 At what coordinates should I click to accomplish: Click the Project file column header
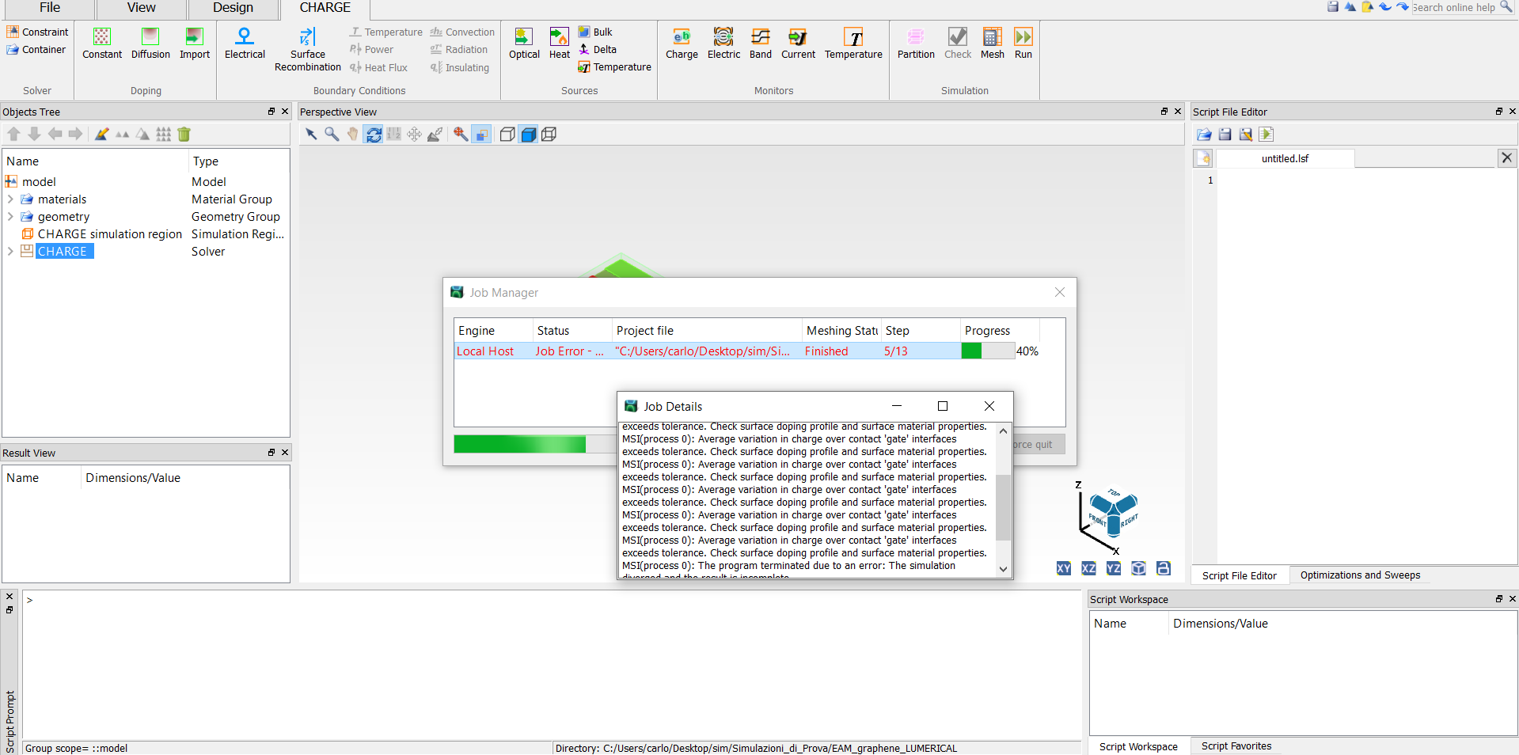(x=707, y=331)
